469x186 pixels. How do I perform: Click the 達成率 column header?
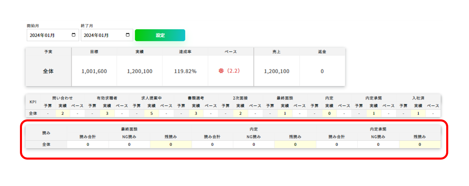click(185, 52)
